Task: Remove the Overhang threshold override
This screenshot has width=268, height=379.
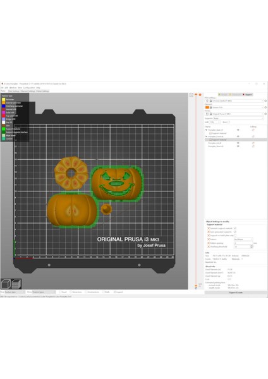Action: pyautogui.click(x=209, y=246)
